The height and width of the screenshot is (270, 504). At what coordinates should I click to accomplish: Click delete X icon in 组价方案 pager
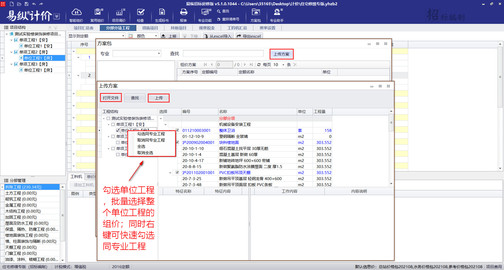tap(295, 65)
